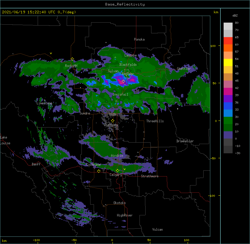
Task: Select the RockyMH label
Action: [71, 66]
